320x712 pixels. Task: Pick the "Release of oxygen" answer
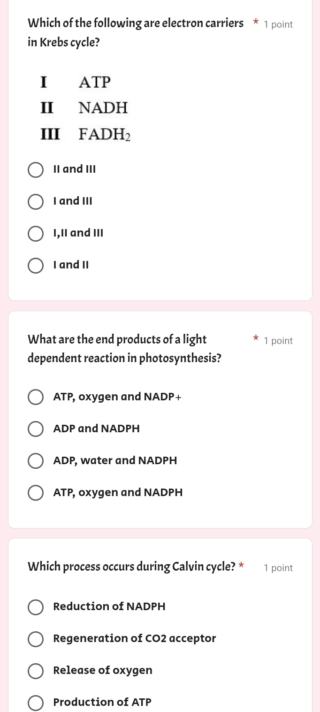(x=36, y=671)
